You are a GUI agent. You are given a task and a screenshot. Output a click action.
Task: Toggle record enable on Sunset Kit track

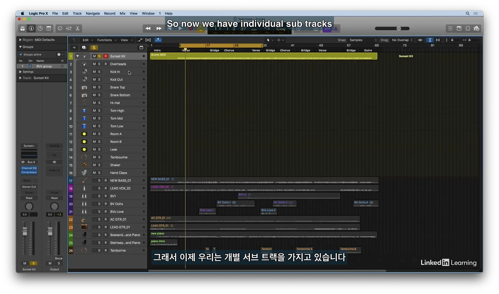pos(105,56)
